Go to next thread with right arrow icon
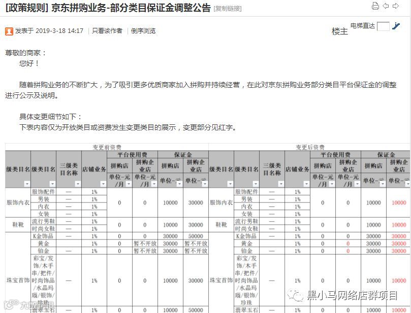This screenshot has height=313, width=411. (x=396, y=6)
